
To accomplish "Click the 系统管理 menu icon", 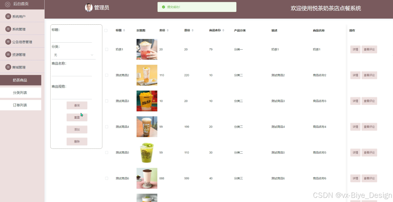I will click(8, 29).
